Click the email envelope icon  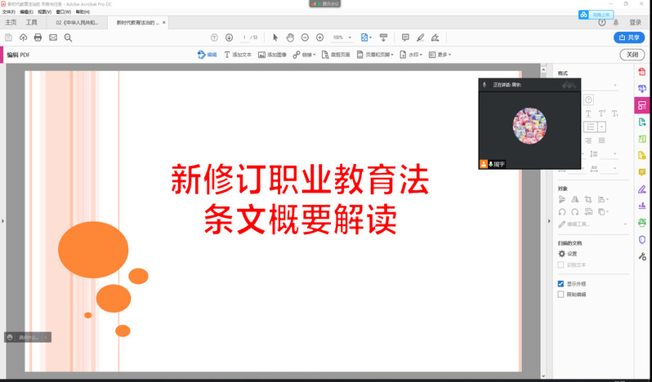[x=53, y=38]
